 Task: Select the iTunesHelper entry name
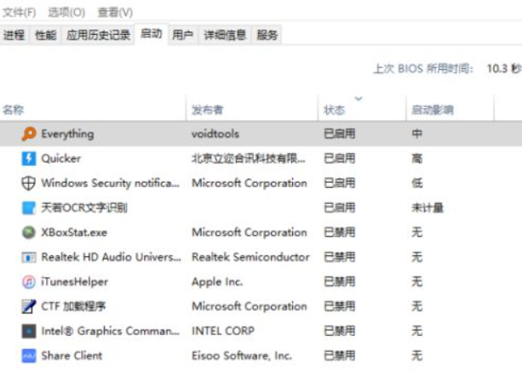[x=75, y=282]
